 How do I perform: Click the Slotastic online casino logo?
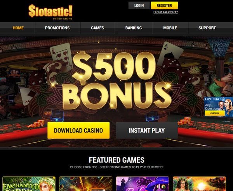pyautogui.click(x=50, y=12)
